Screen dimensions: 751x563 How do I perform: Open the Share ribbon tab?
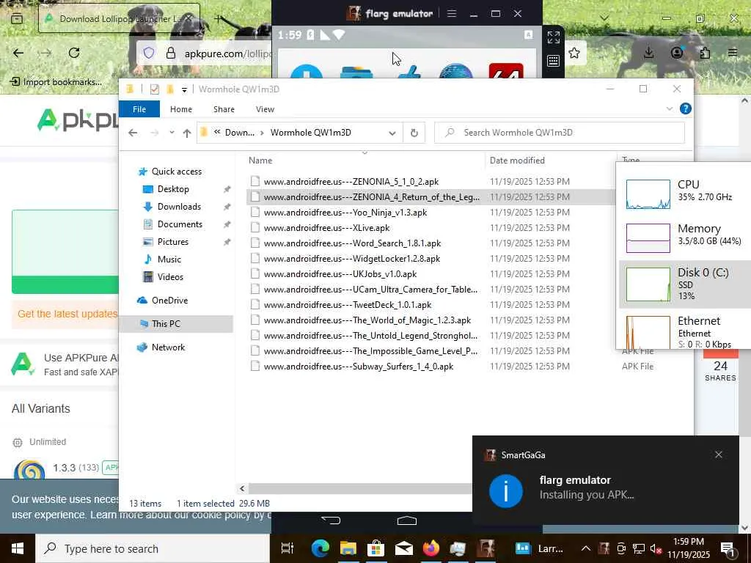(x=224, y=109)
